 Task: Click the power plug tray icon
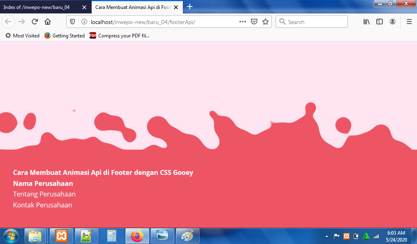click(x=356, y=236)
